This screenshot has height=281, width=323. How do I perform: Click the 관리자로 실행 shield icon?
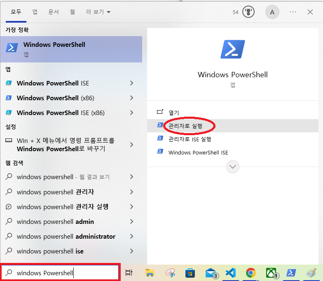(160, 125)
